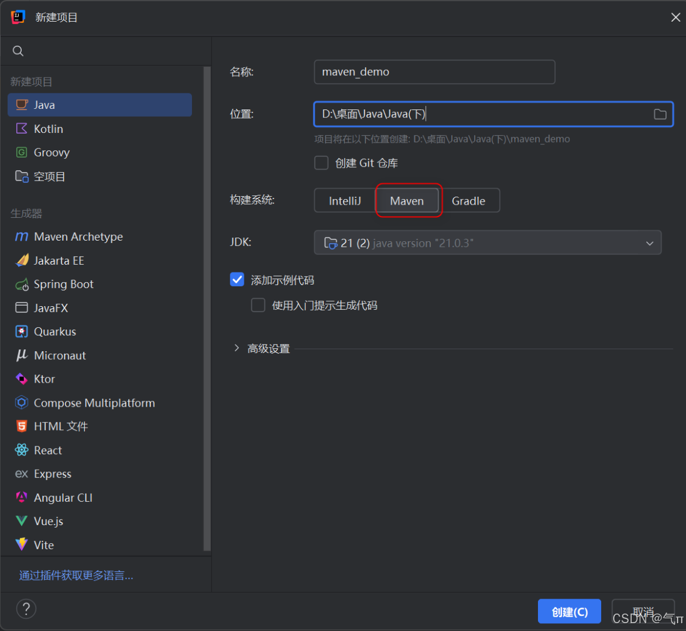Image resolution: width=686 pixels, height=631 pixels.
Task: Select the Kotlin project icon
Action: [x=22, y=129]
